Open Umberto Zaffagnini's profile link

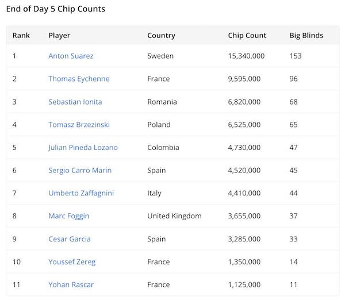[81, 193]
